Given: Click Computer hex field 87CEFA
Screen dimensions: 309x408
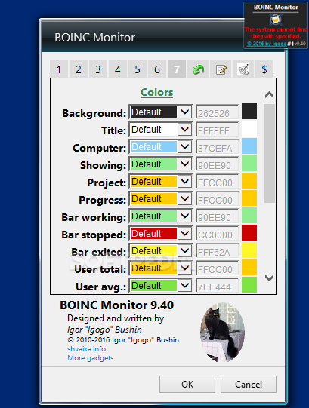Looking at the screenshot, I should click(x=218, y=147).
